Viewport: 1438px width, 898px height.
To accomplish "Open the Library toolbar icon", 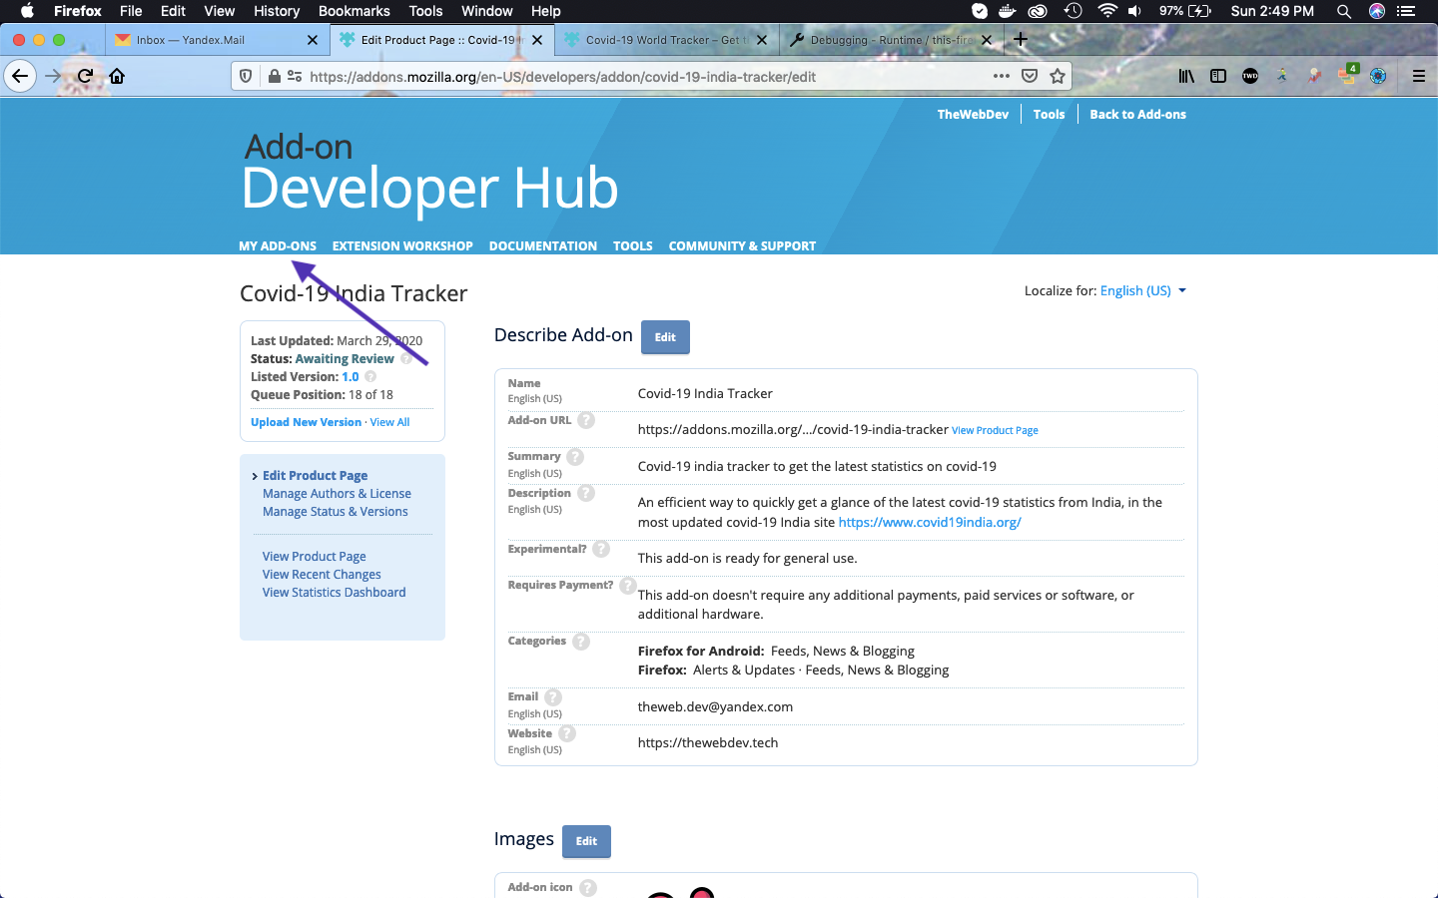I will [1186, 76].
